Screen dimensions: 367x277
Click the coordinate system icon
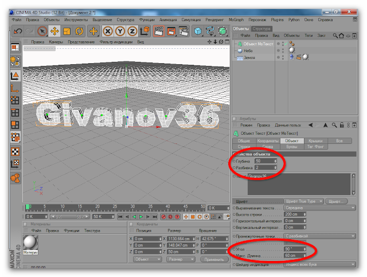(145, 31)
